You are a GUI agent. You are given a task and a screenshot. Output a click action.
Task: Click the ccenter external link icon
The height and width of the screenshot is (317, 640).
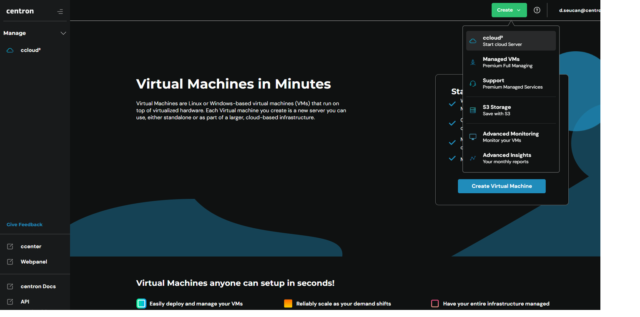tap(10, 247)
